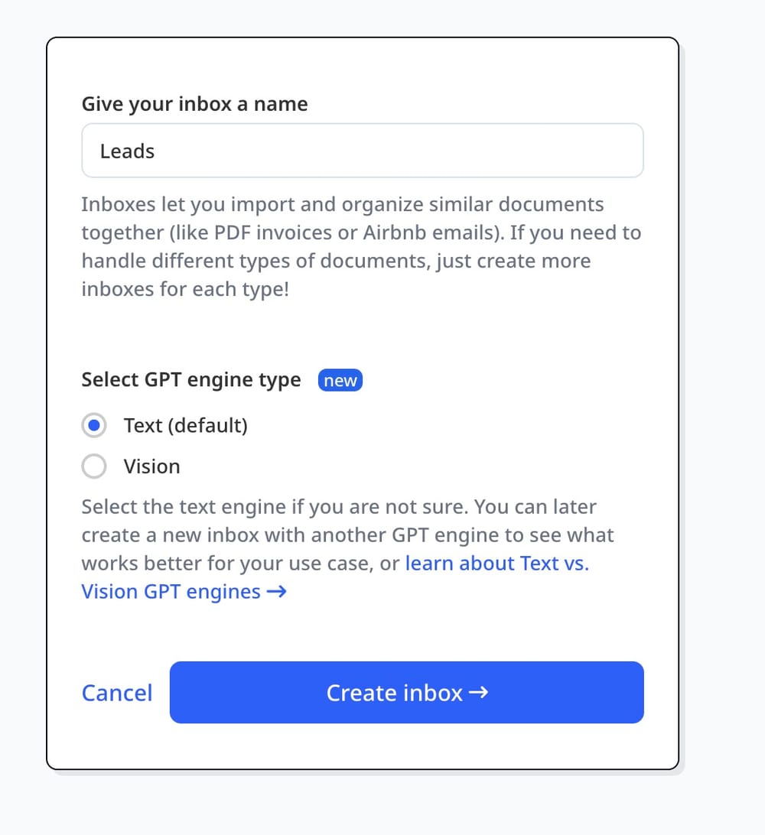The width and height of the screenshot is (765, 835).
Task: Click the "Text (default)" option label
Action: 185,426
